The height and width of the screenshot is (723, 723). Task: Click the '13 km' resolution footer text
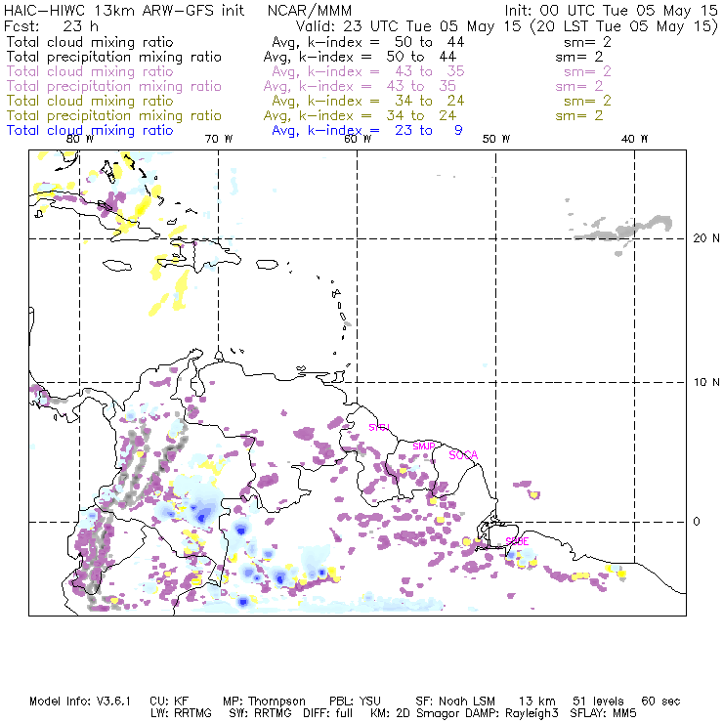point(536,702)
